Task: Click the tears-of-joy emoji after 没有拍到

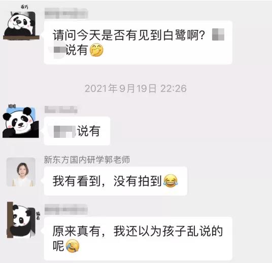Action: (171, 181)
